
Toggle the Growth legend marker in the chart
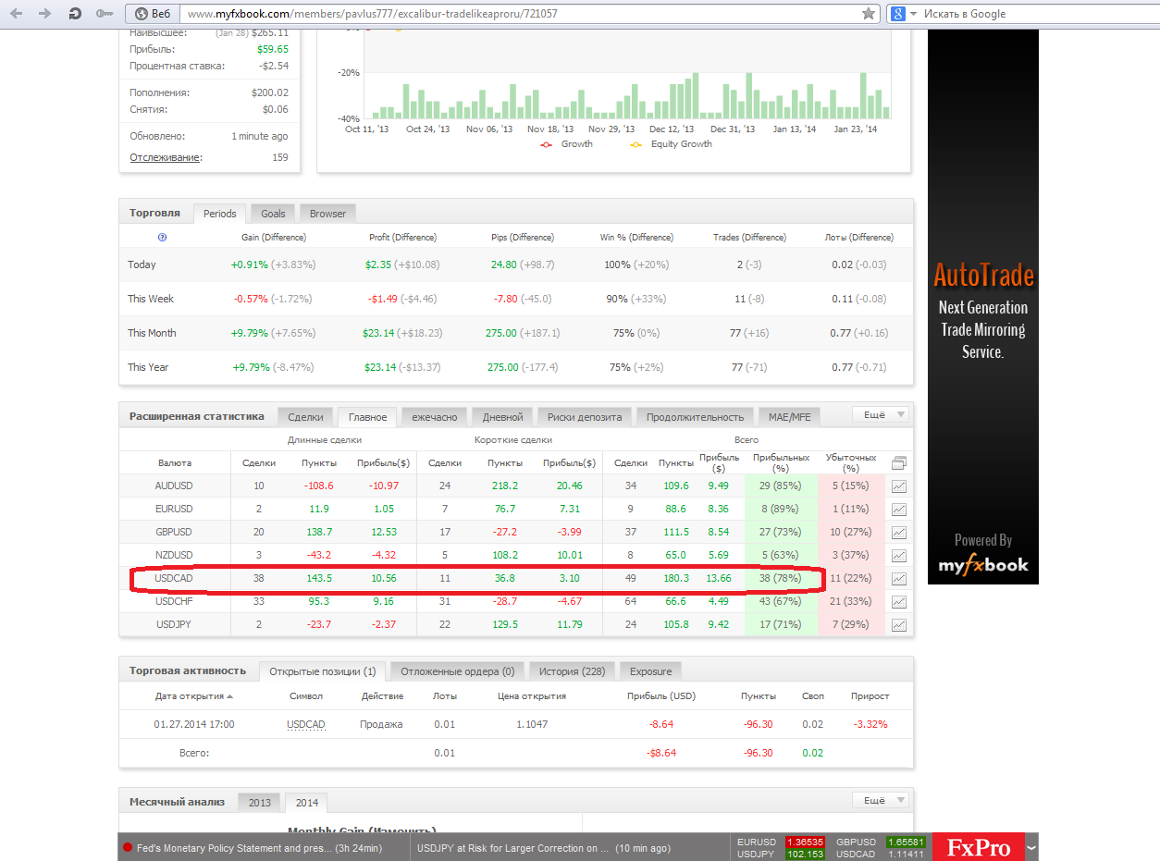[x=546, y=144]
